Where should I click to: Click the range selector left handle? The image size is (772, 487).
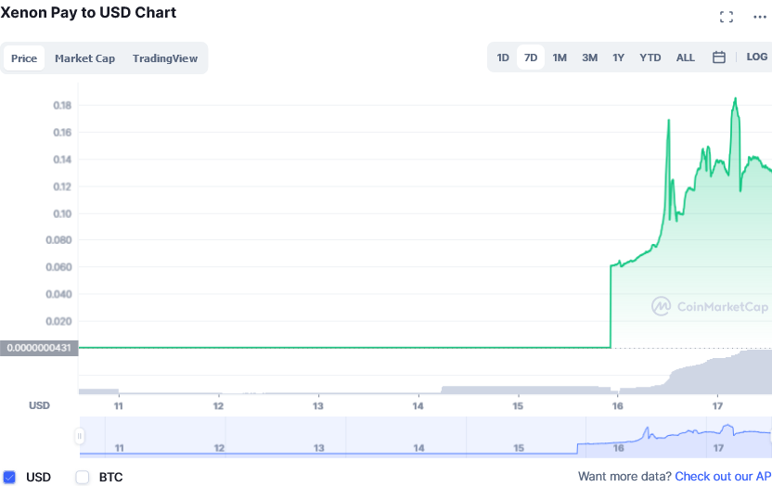[79, 436]
